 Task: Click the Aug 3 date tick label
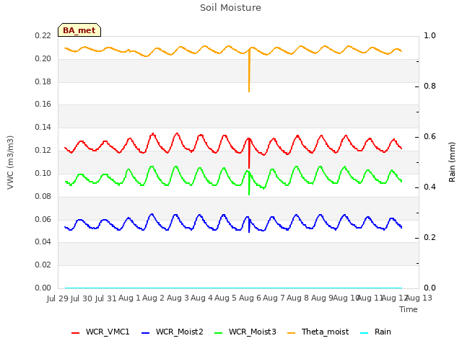tap(178, 298)
